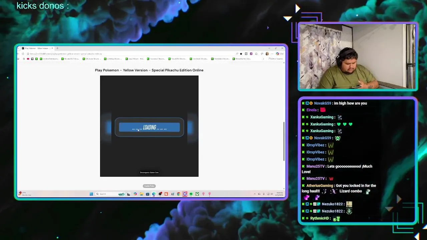
Task: Open the clock and date flyout
Action: (279, 194)
